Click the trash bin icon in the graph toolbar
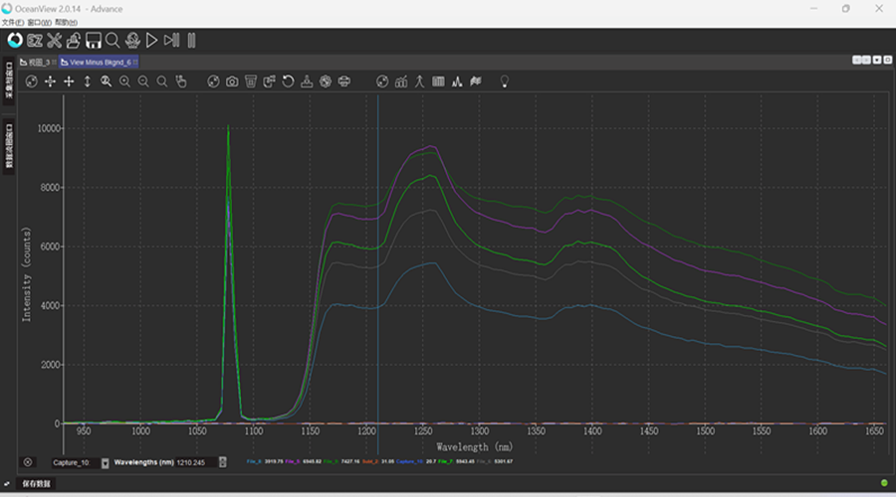Image resolution: width=896 pixels, height=497 pixels. click(251, 82)
